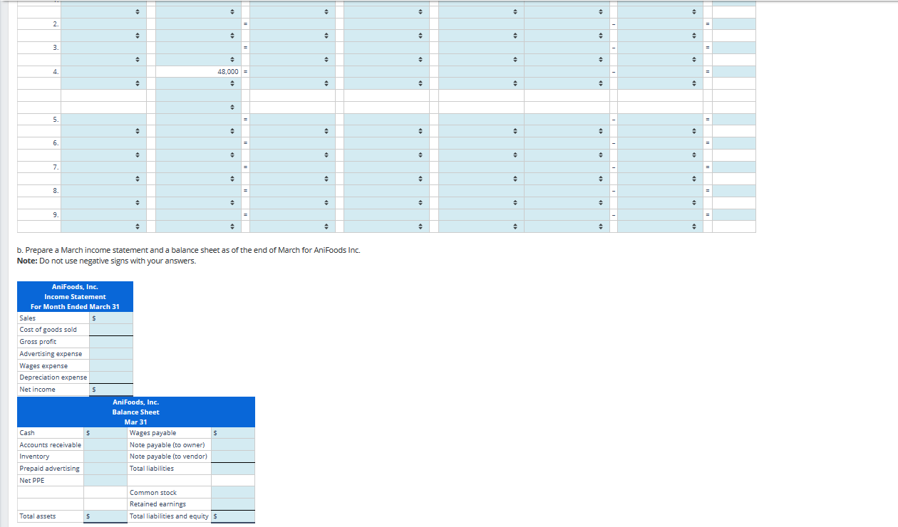Open fourth-column dropdown beneath row 8

(x=387, y=203)
